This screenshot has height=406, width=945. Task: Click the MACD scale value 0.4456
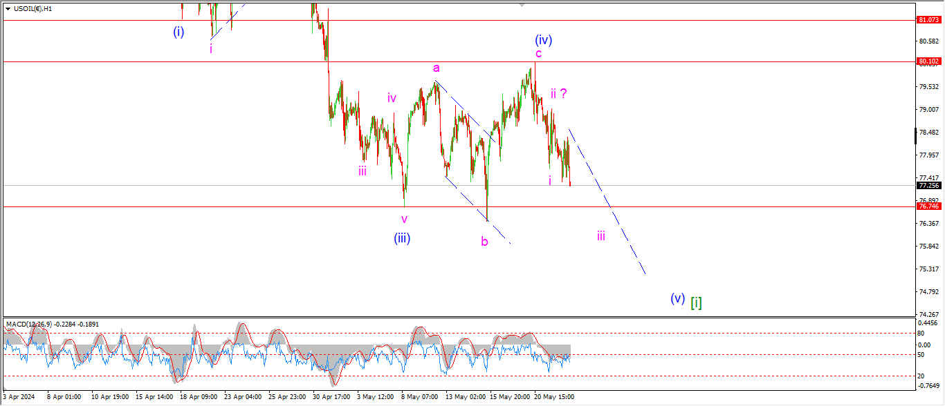coord(928,323)
